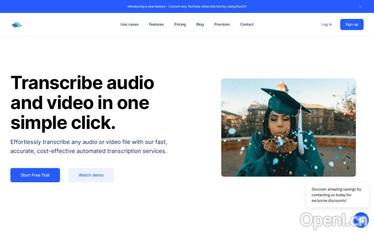Dismiss the announcement banner with X
Screen dimensions: 374x233
pyautogui.click(x=361, y=6)
